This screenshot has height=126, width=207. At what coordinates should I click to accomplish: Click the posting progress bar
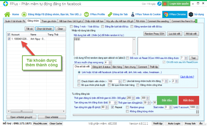(x=136, y=115)
